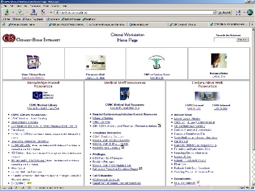
Task: Click the Cedars-Sinai Intranet CS logo
Action: coord(9,38)
